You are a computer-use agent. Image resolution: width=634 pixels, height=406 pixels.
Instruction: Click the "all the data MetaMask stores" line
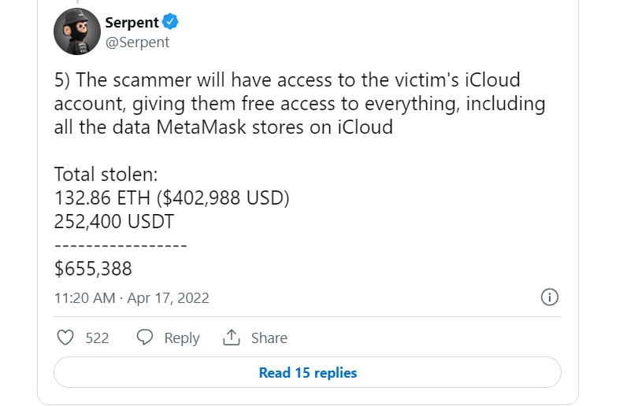pyautogui.click(x=223, y=127)
